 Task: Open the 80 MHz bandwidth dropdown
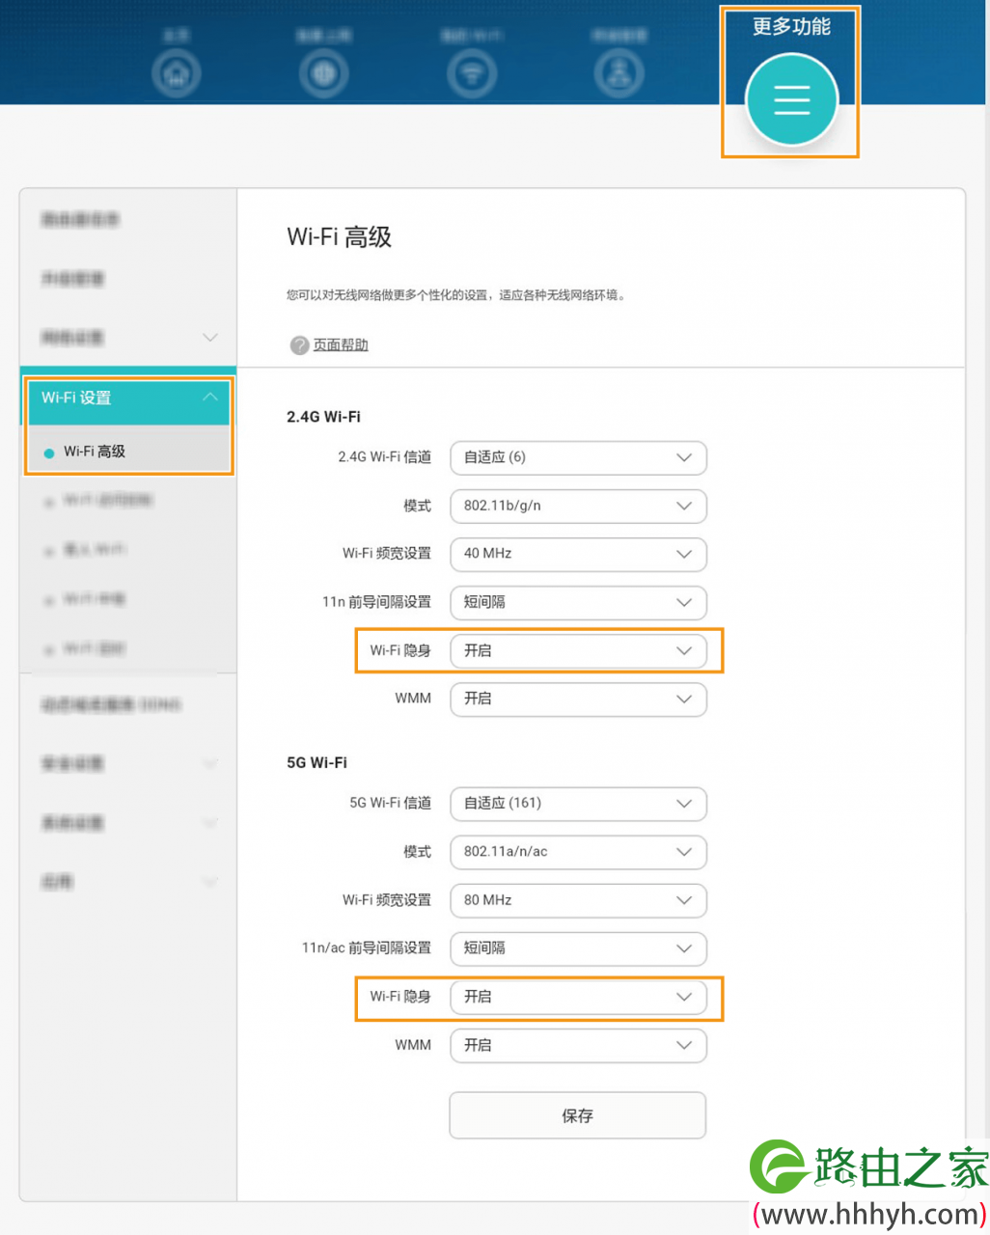(578, 900)
